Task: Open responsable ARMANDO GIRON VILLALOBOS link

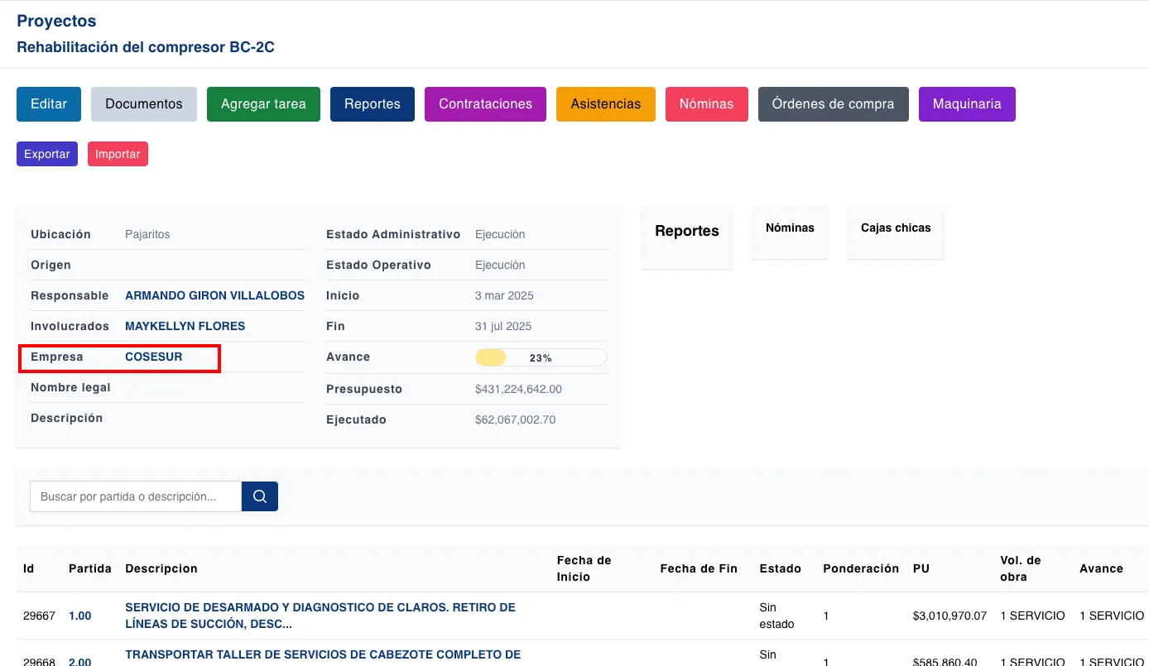Action: (214, 295)
